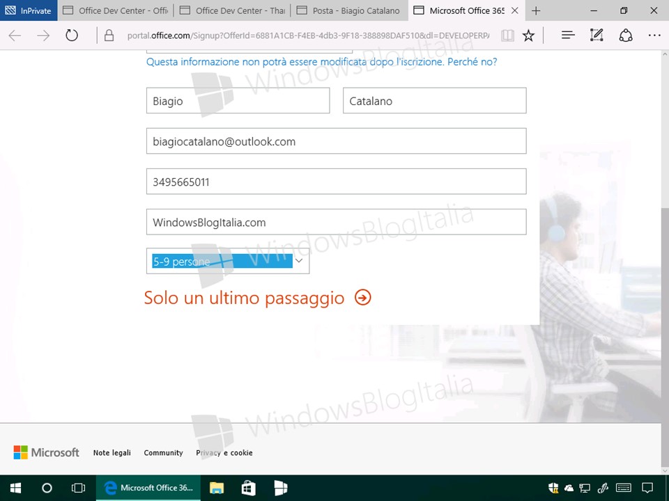Click the phone number field 3495665011
This screenshot has width=669, height=501.
[x=336, y=182]
